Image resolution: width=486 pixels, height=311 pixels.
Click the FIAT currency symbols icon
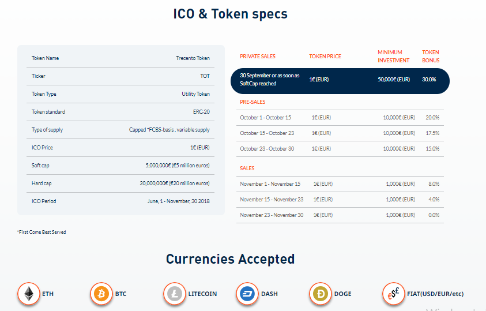click(x=394, y=294)
